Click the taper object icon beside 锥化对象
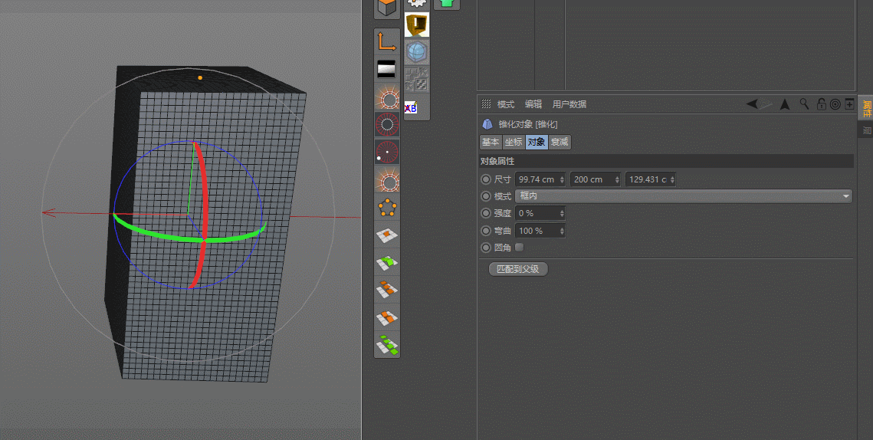 (x=487, y=124)
